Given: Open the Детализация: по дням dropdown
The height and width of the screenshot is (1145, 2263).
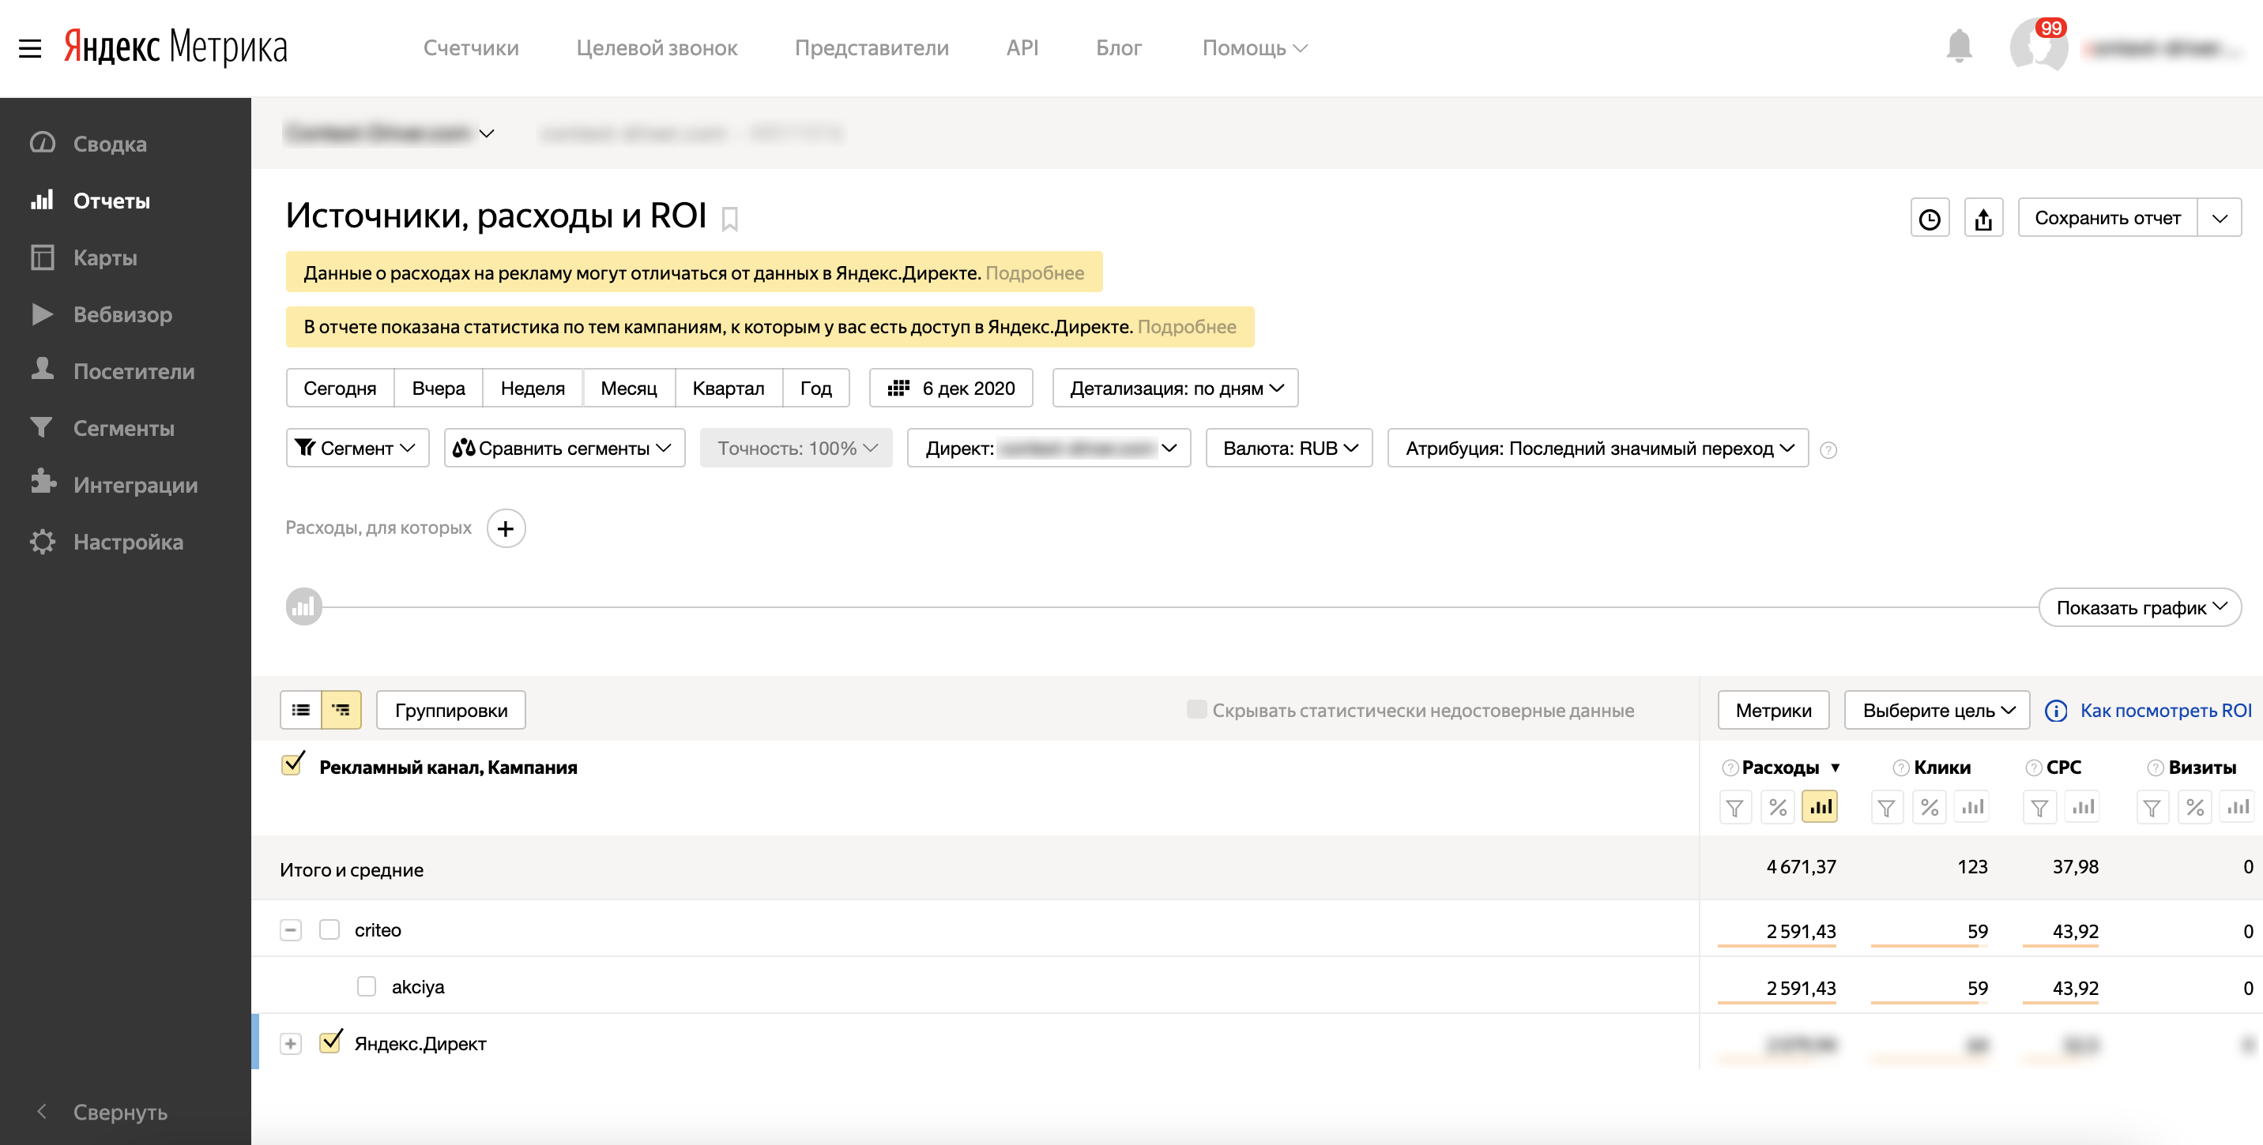Looking at the screenshot, I should tap(1174, 388).
